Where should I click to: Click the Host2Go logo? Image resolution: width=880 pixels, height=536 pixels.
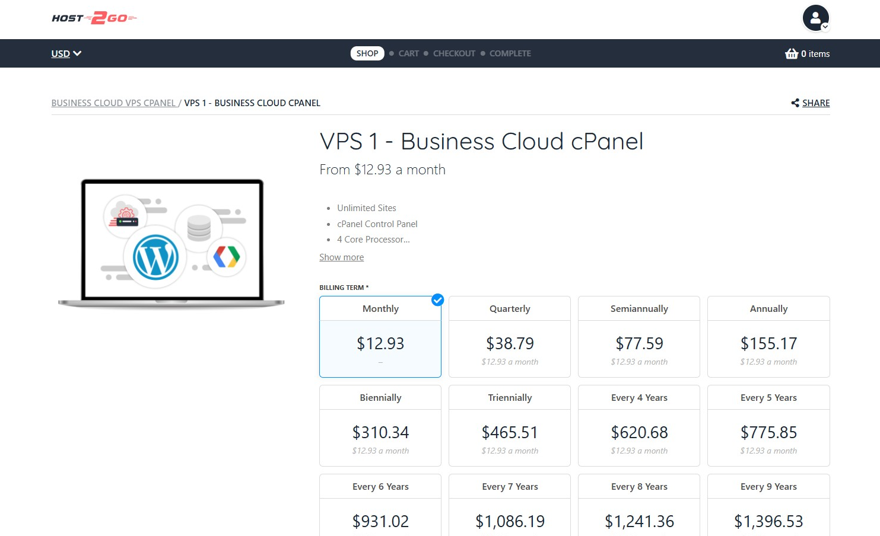94,18
